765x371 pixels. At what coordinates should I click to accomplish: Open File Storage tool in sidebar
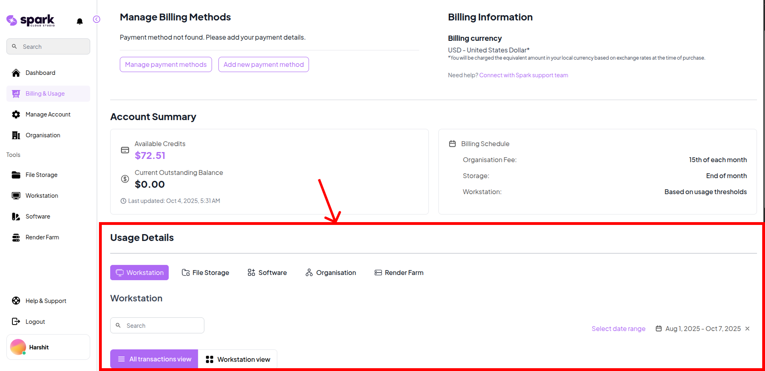(x=41, y=175)
